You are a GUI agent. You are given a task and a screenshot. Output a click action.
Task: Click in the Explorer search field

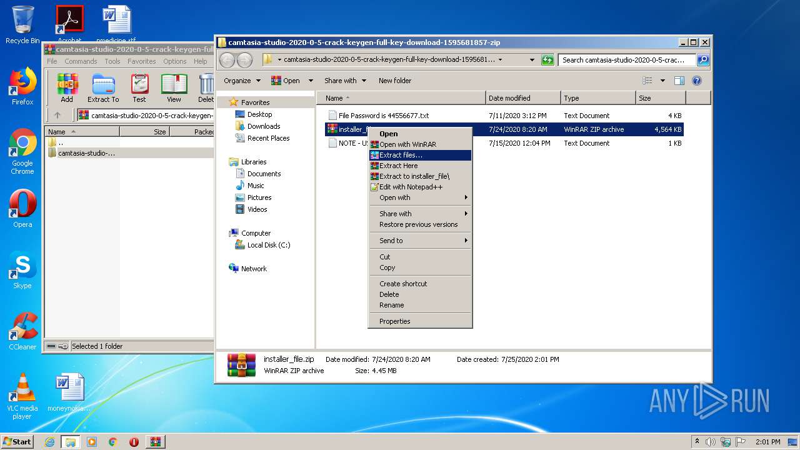point(627,60)
